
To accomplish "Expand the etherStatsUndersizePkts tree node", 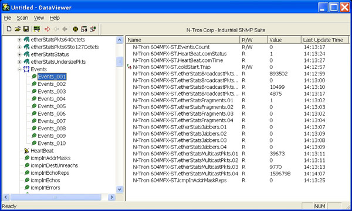I will [19, 62].
